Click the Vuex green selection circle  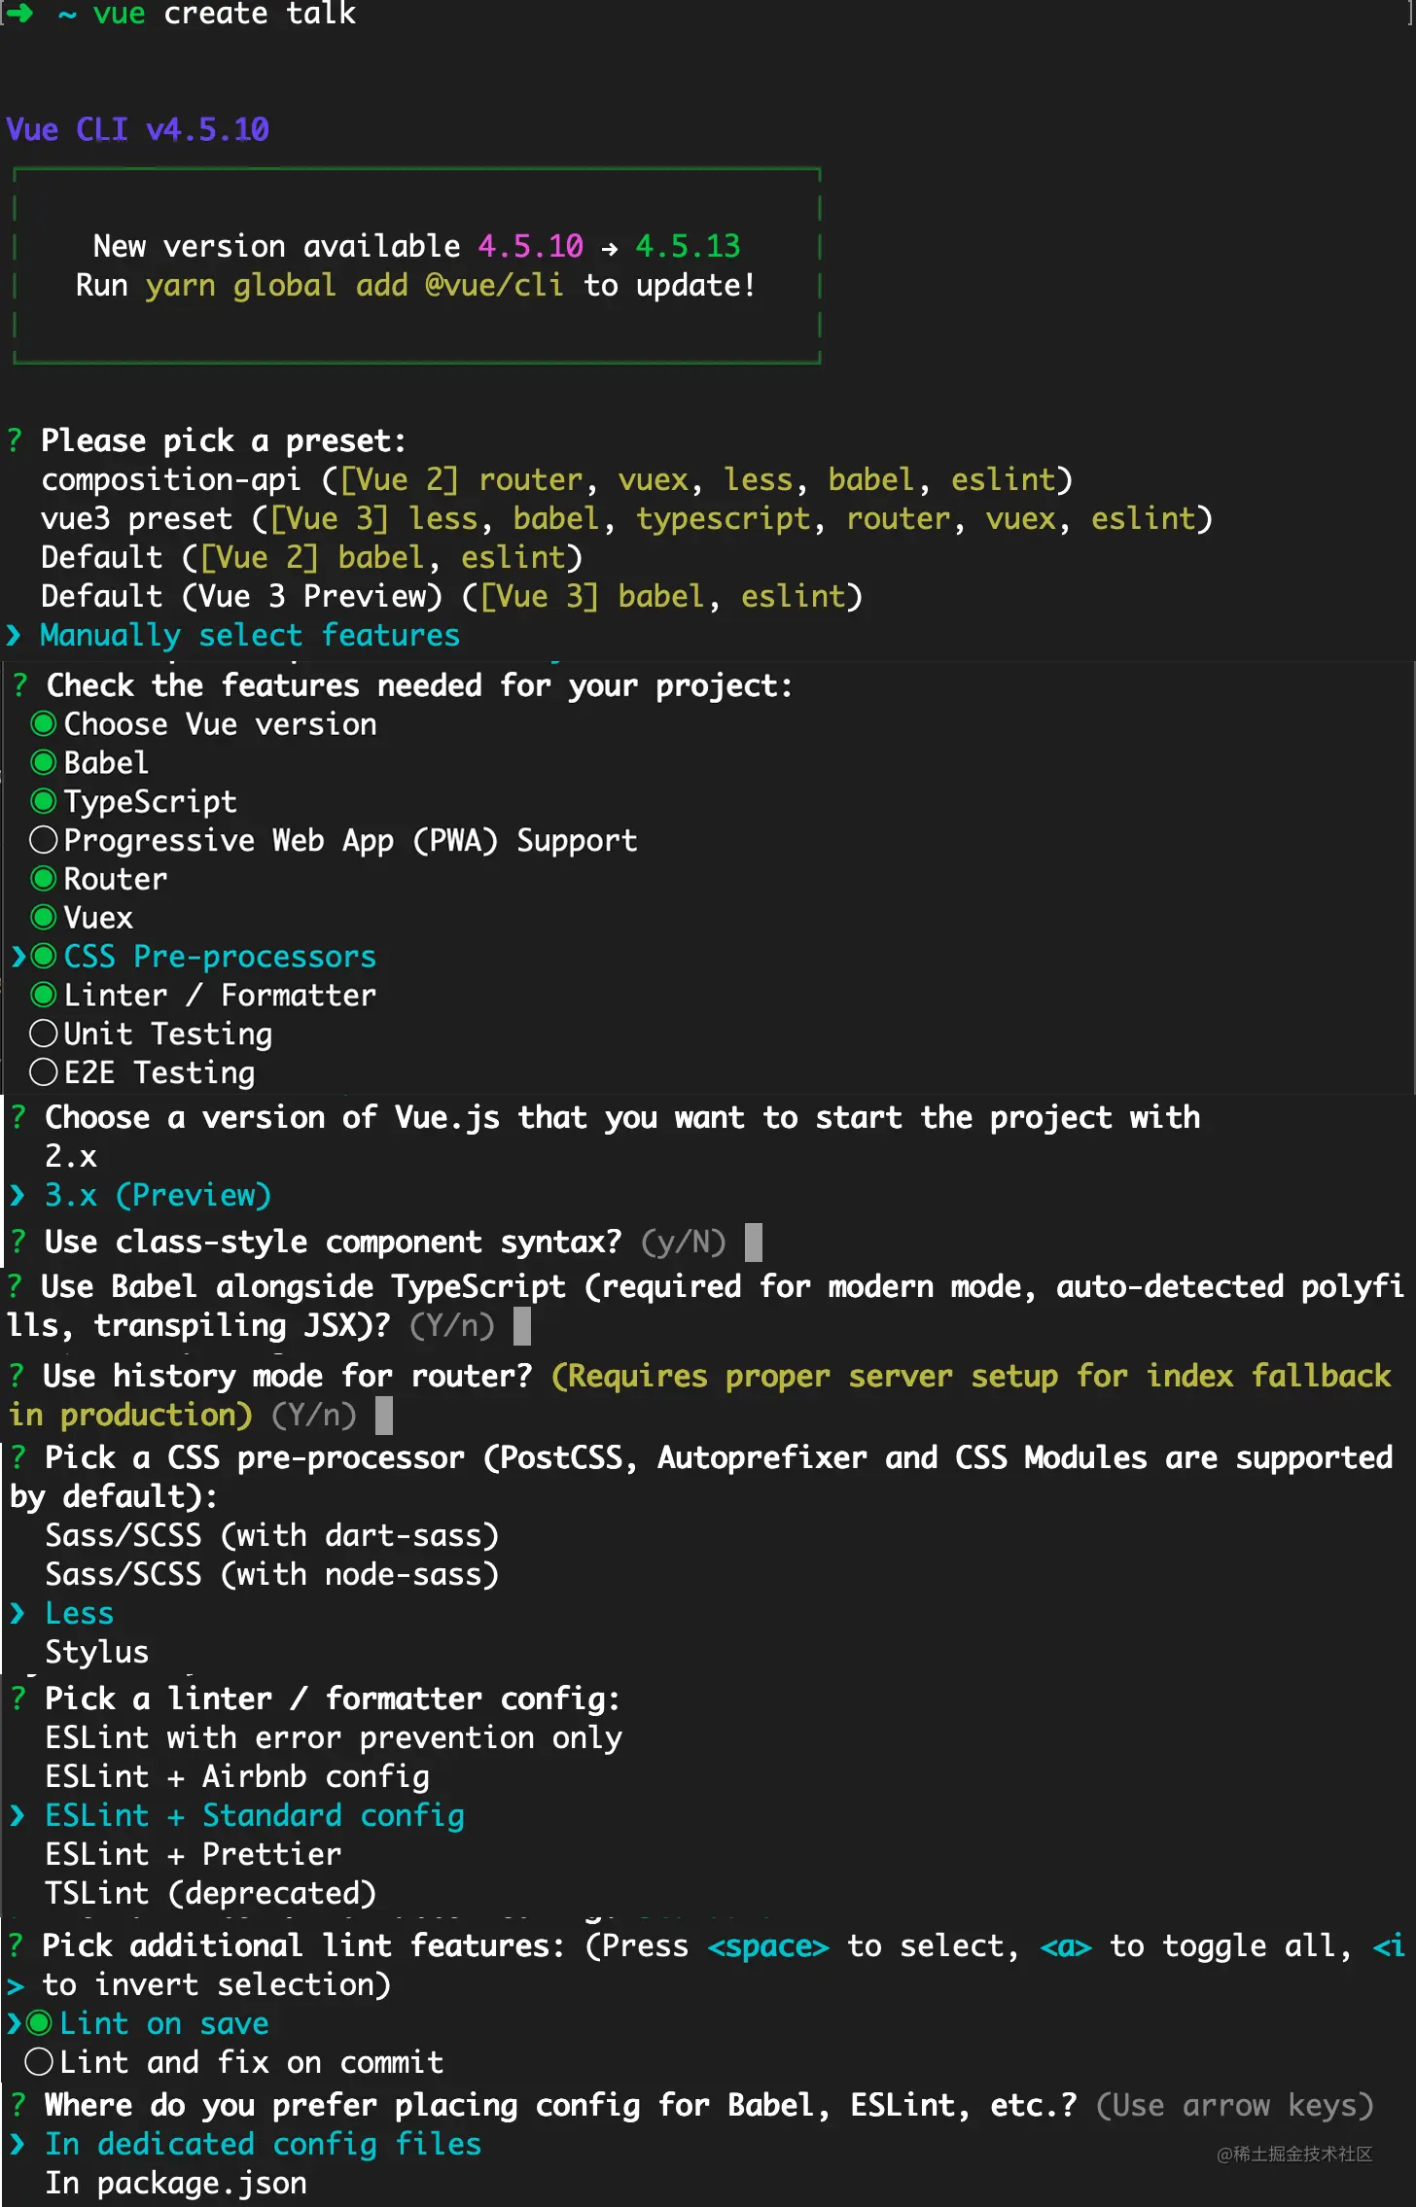click(43, 918)
